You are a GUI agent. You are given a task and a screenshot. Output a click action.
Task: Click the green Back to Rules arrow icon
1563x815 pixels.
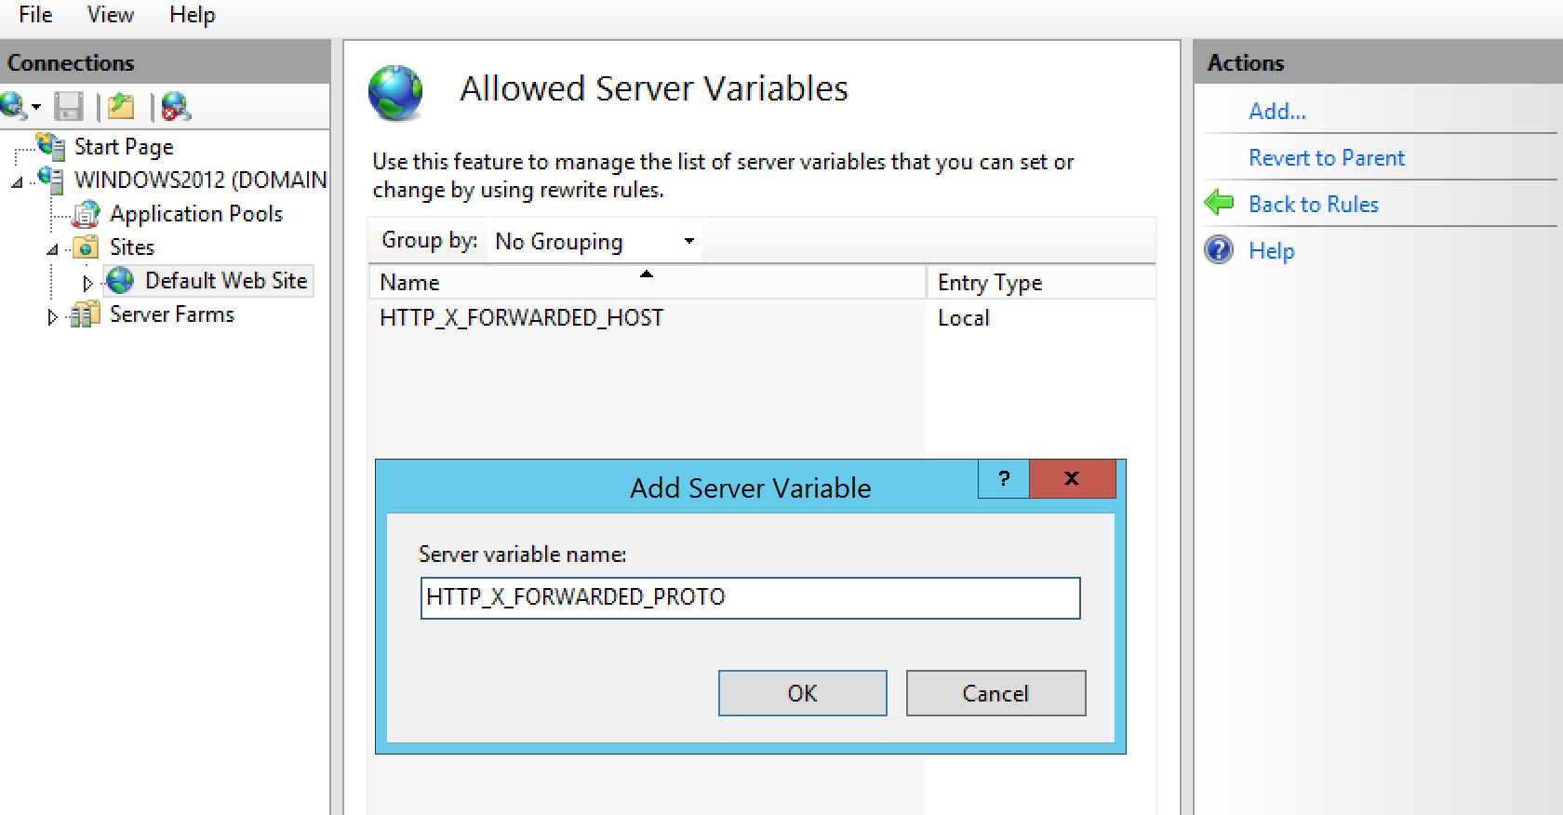coord(1219,203)
